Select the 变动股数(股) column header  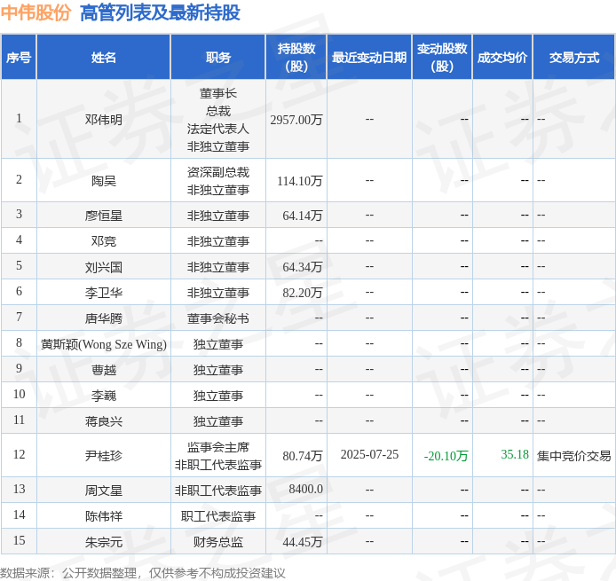point(442,58)
